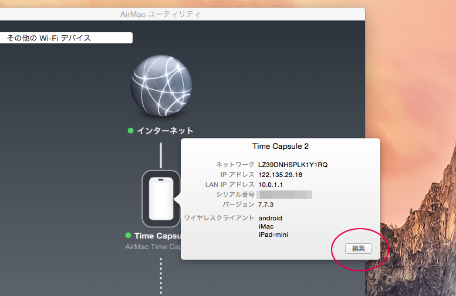Click wireless client iMac
This screenshot has height=296, width=456.
click(266, 226)
